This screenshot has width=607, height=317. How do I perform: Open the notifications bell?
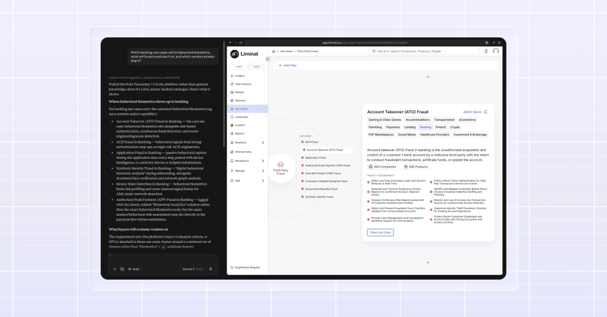(486, 51)
